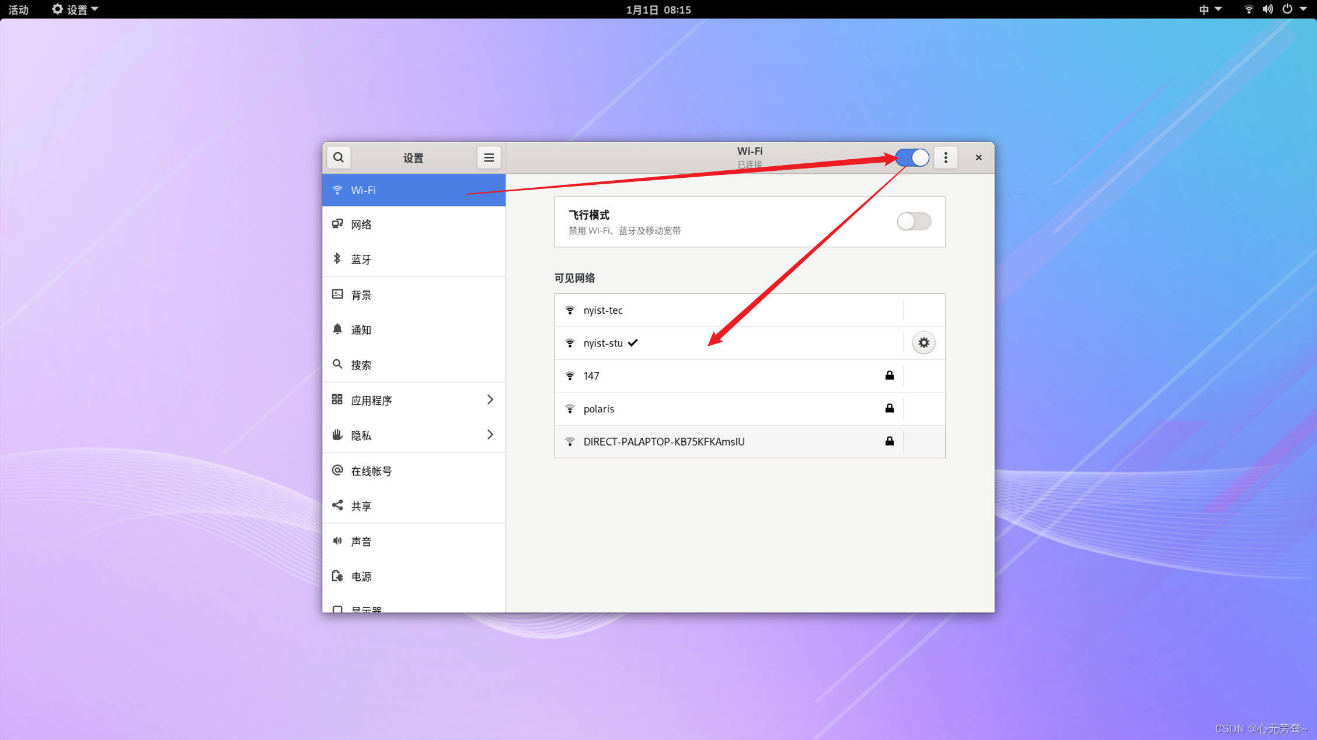Click the search icon in settings header

tap(339, 157)
